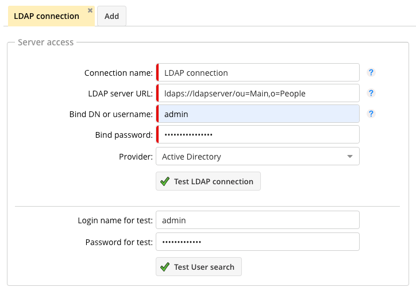Image resolution: width=416 pixels, height=291 pixels.
Task: Click the Bind password field
Action: (259, 135)
